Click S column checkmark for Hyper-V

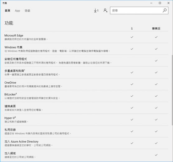tap(132, 119)
